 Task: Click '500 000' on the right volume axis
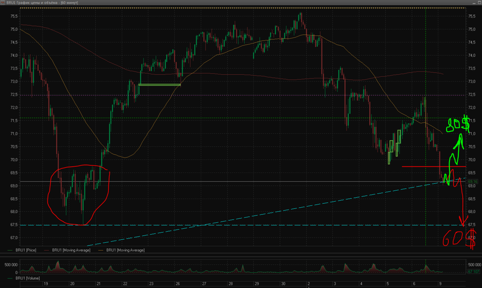(x=475, y=265)
